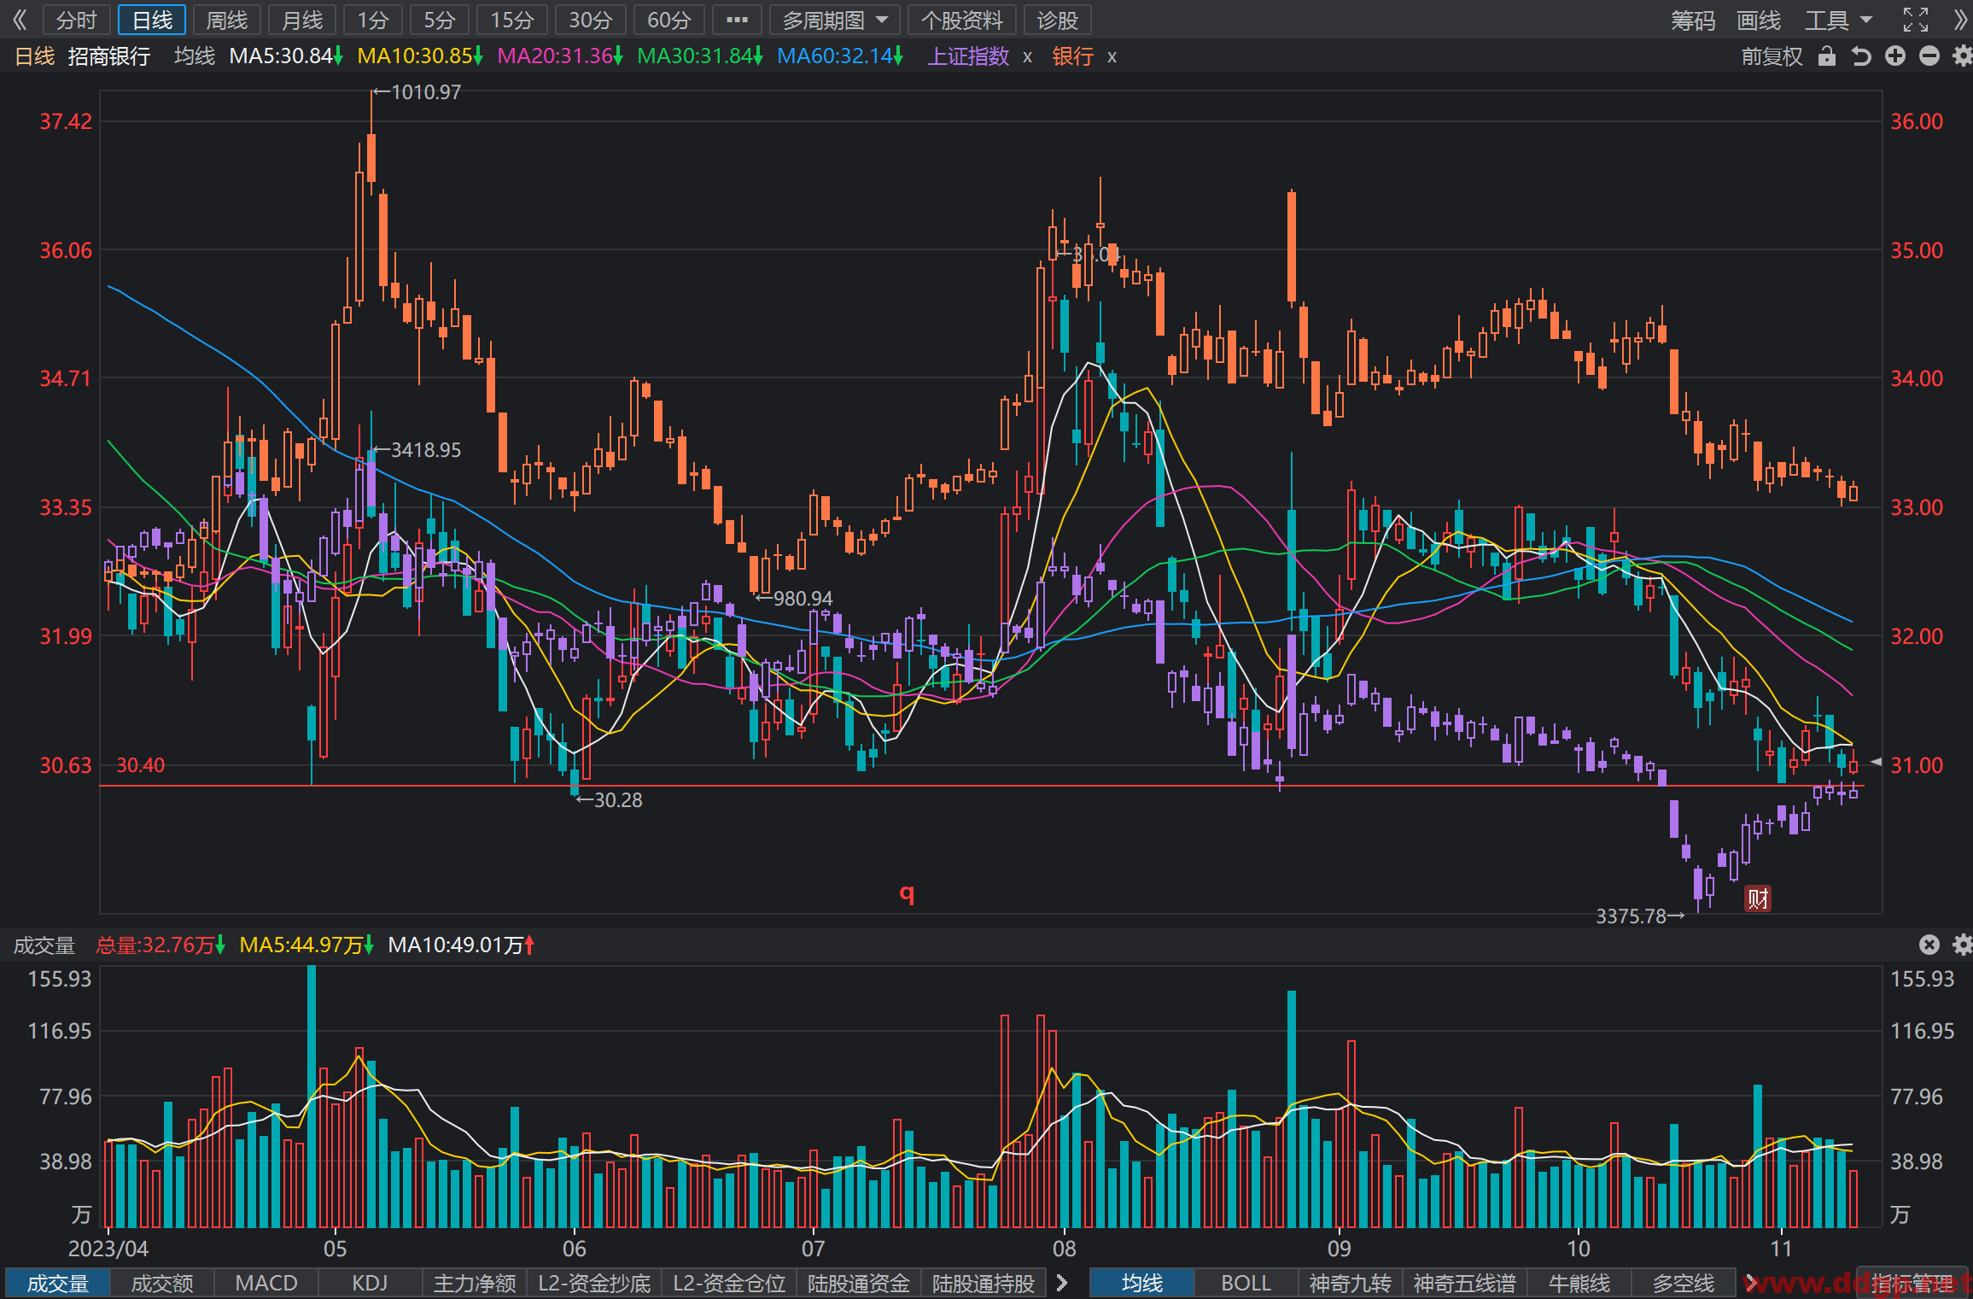
Task: Toggle fullscreen with the expand icon
Action: pos(1916,20)
